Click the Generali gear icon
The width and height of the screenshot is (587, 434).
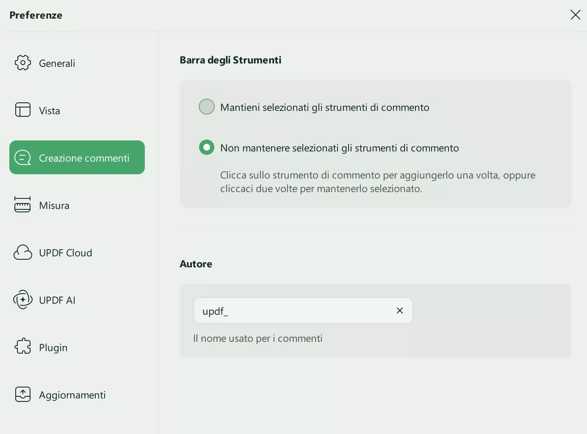point(23,63)
